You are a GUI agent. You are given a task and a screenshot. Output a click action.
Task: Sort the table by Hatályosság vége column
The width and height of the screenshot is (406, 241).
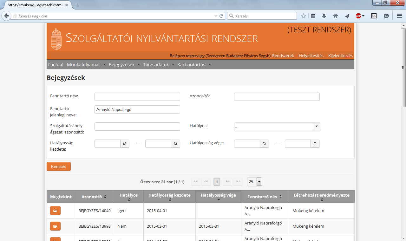click(x=219, y=197)
